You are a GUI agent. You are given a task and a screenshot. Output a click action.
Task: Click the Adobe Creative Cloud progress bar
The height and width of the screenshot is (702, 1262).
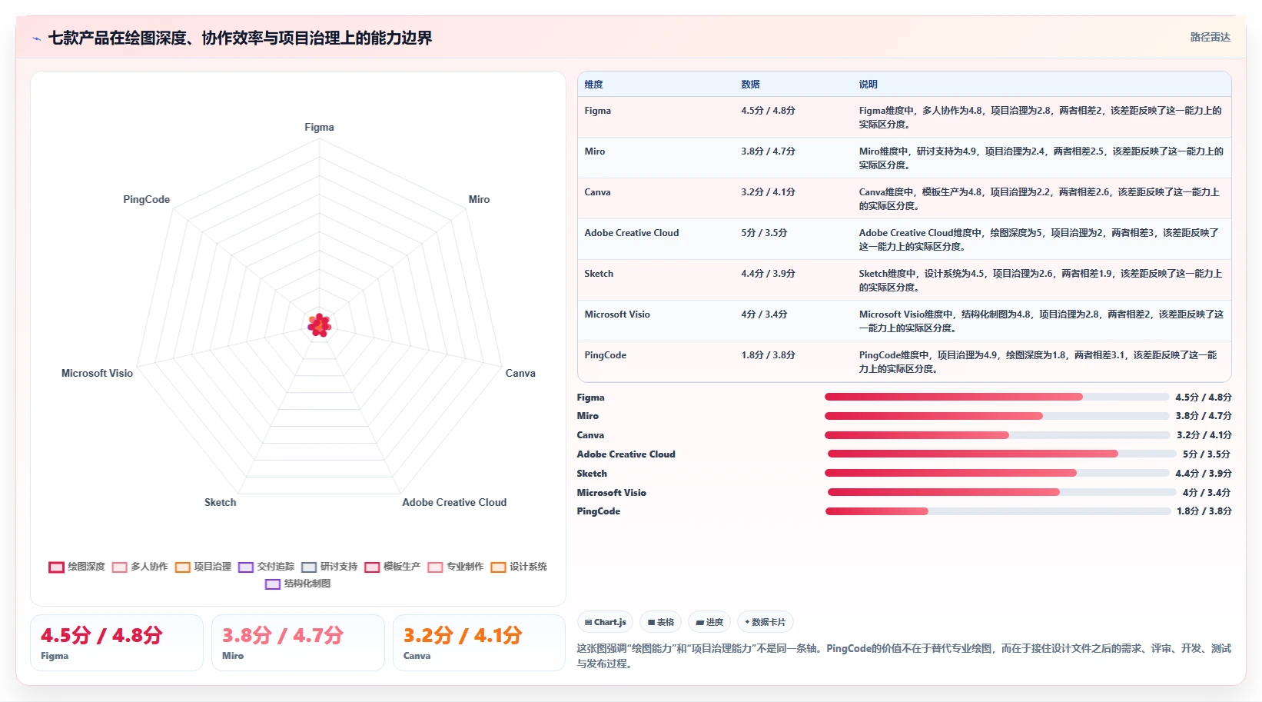1001,454
